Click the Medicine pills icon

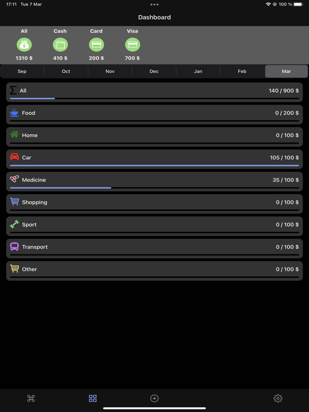coord(15,180)
